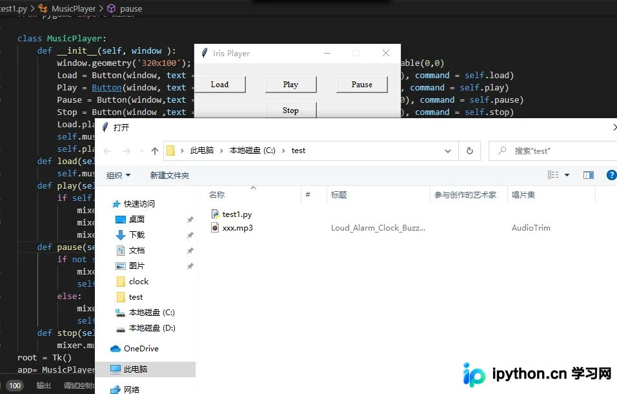Click the folder icon in the address bar

pyautogui.click(x=171, y=150)
